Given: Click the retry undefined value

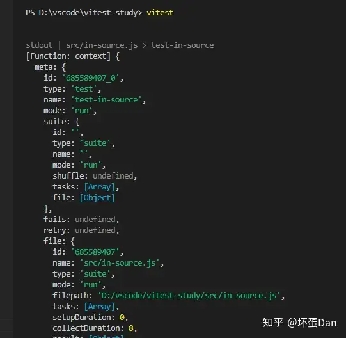Looking at the screenshot, I should point(95,230).
